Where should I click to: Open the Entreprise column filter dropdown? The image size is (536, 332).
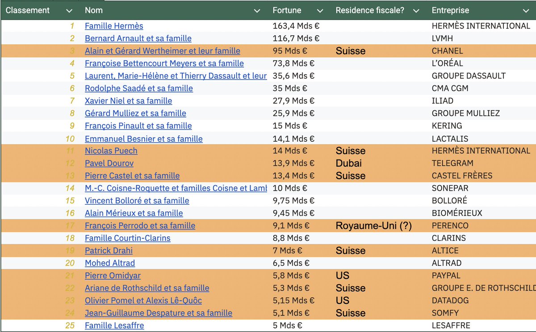click(x=525, y=10)
